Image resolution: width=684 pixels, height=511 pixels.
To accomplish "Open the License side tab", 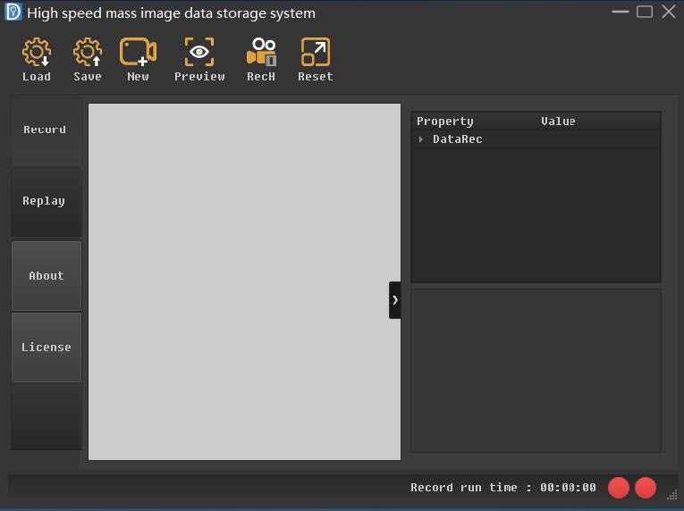I will [x=46, y=347].
